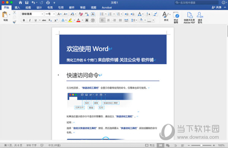Apply subscript formatting
The height and width of the screenshot is (148, 228).
point(50,20)
